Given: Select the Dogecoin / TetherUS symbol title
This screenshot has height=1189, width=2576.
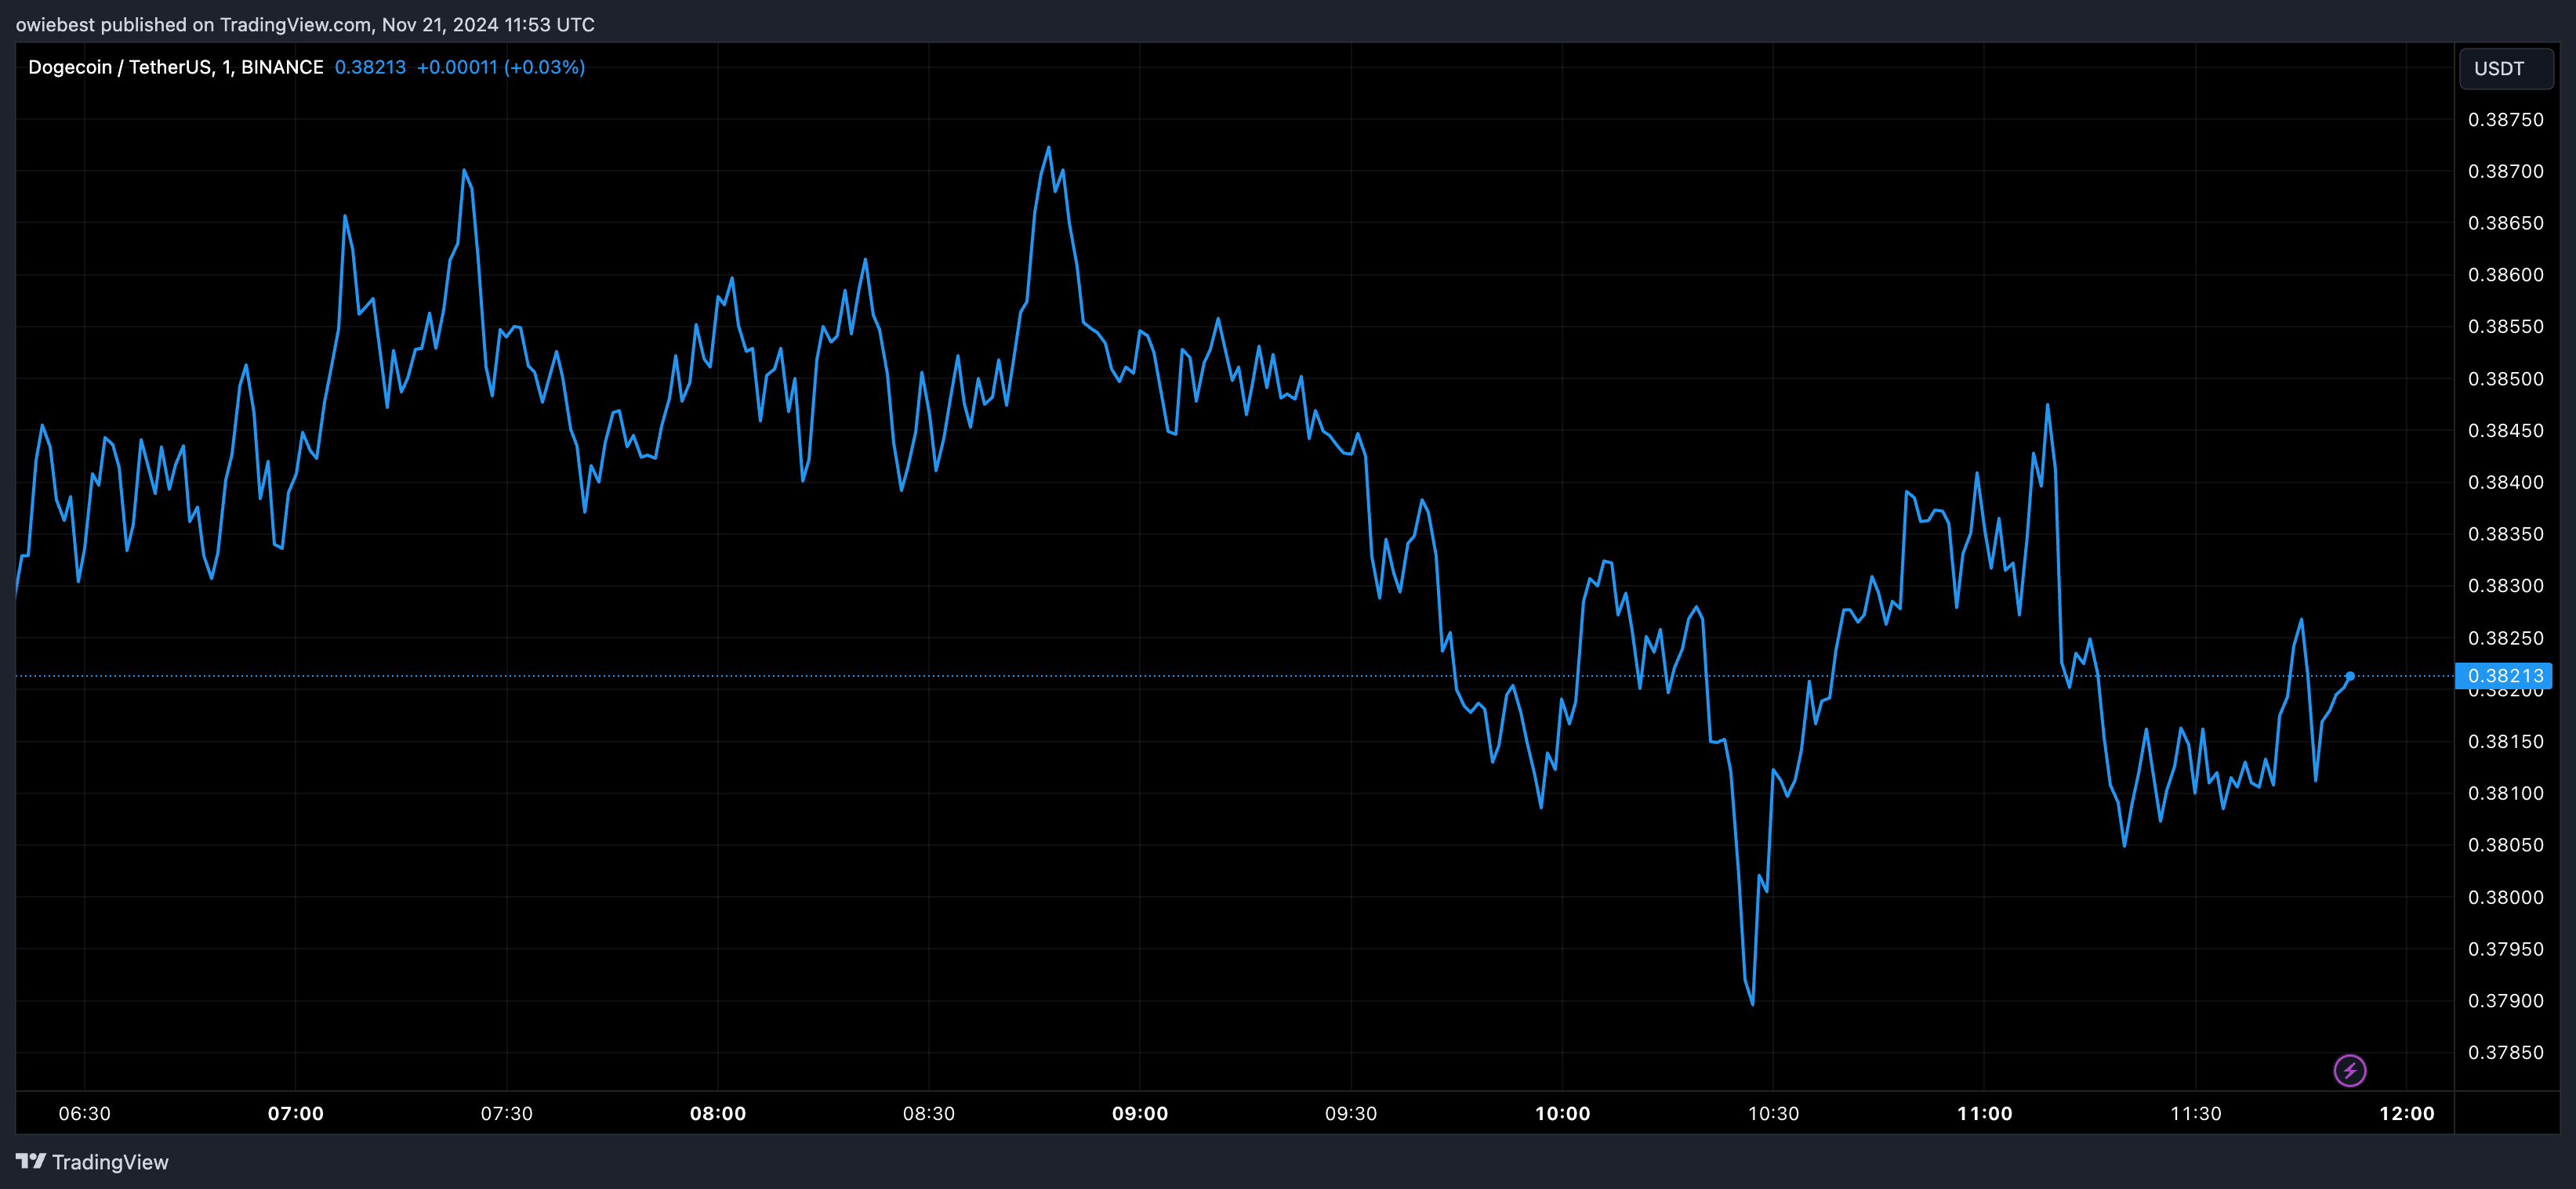Looking at the screenshot, I should 175,67.
